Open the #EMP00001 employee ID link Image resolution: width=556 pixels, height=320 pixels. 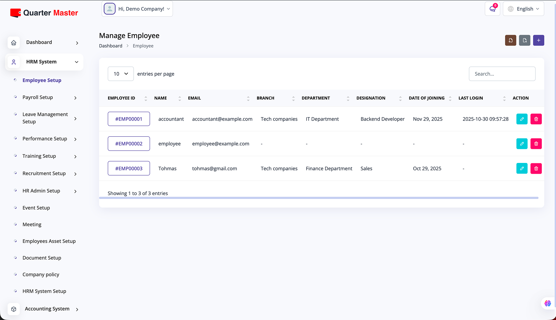point(129,119)
